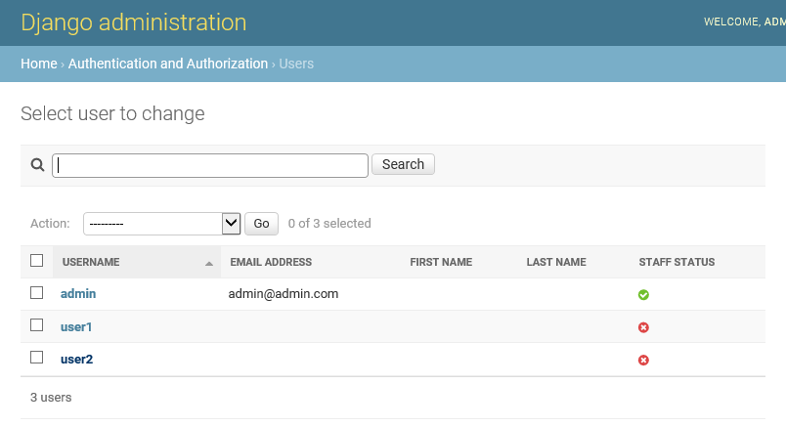
Task: Click the Users breadcrumb text
Action: point(296,64)
